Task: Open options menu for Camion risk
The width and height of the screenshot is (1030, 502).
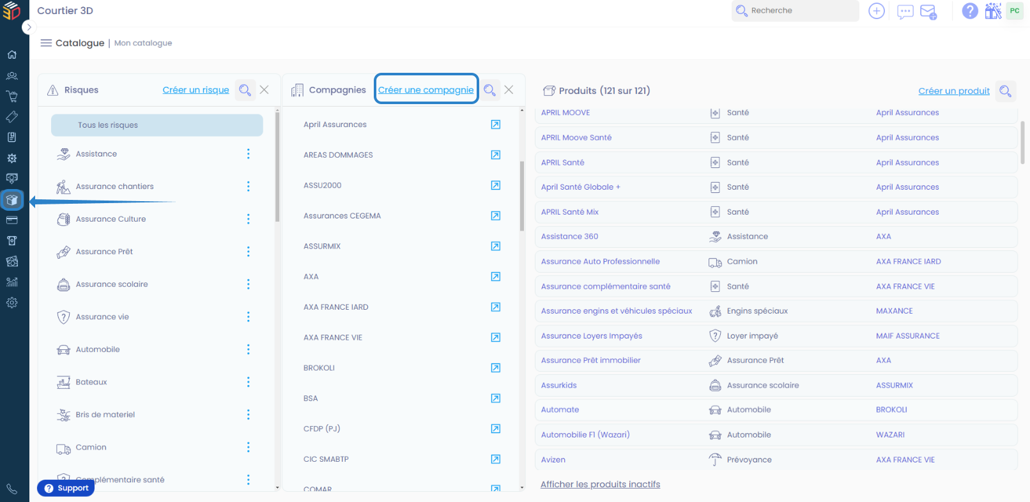Action: [249, 447]
